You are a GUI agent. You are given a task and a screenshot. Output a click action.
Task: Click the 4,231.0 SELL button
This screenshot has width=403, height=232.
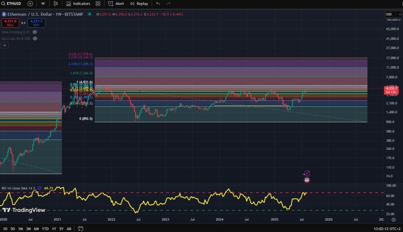click(10, 23)
